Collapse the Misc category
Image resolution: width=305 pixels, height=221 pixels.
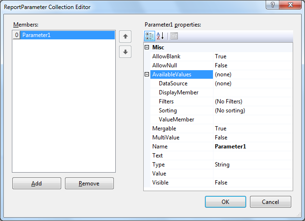147,47
